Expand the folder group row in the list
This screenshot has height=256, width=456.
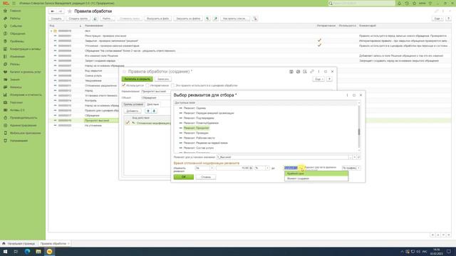pyautogui.click(x=51, y=31)
